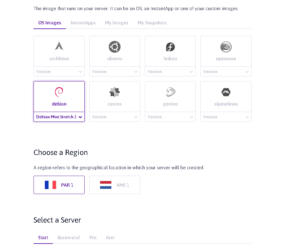Switch to the Baremetal server tab

pyautogui.click(x=69, y=238)
